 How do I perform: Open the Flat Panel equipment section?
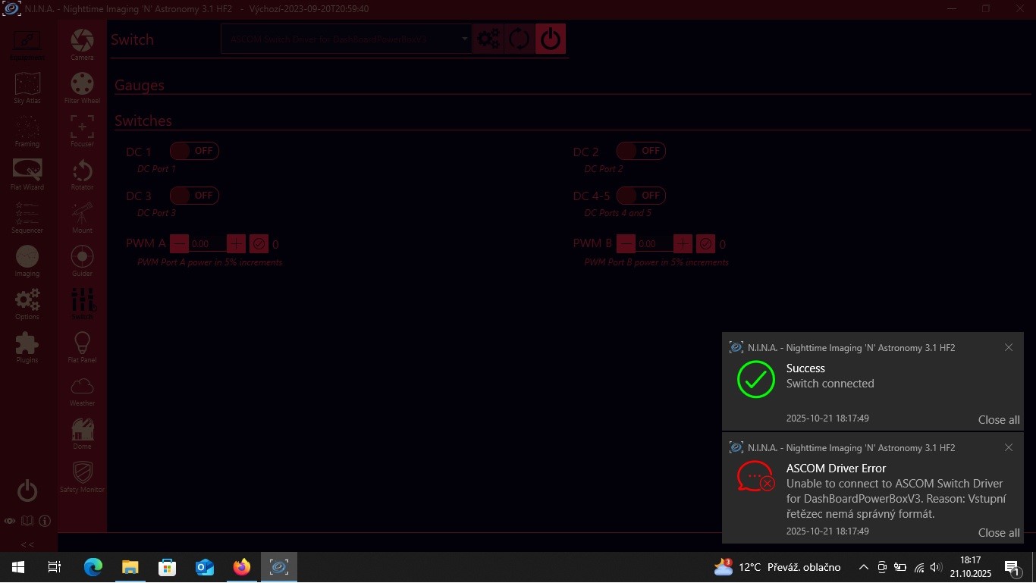[82, 346]
